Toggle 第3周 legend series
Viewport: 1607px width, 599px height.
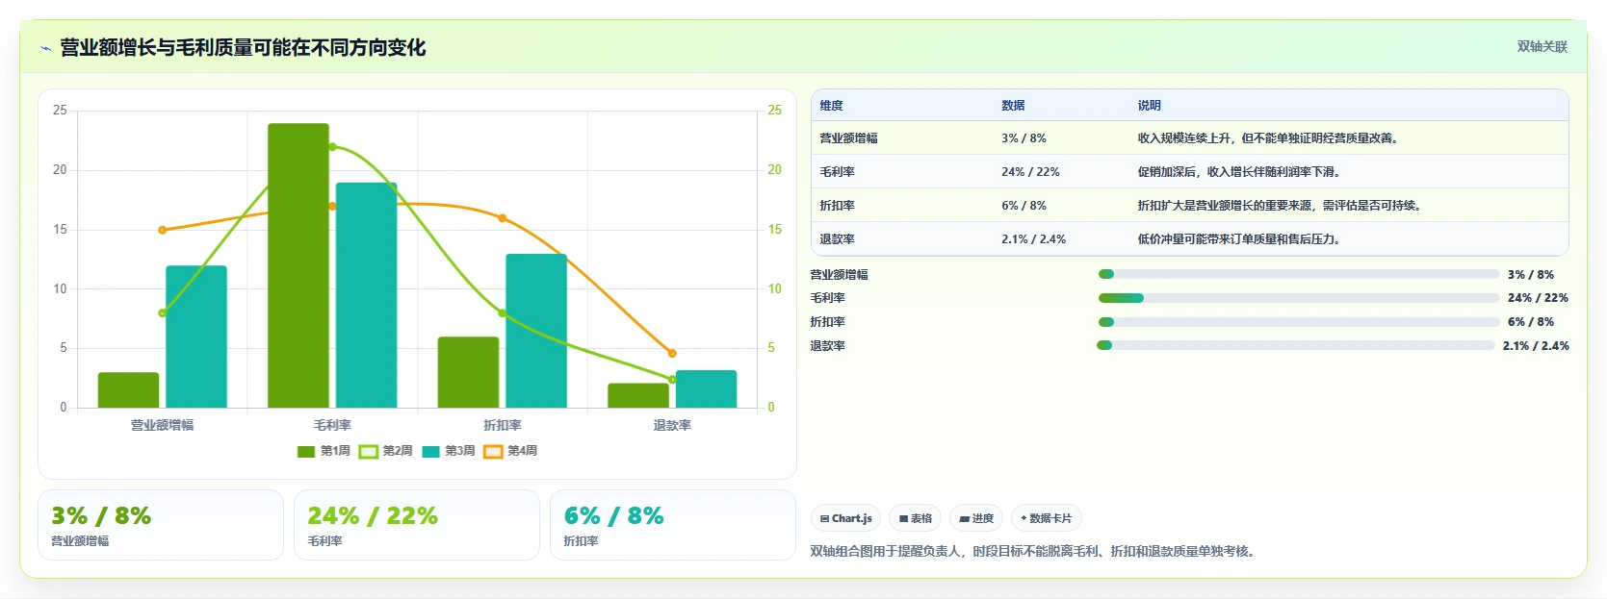coord(449,451)
